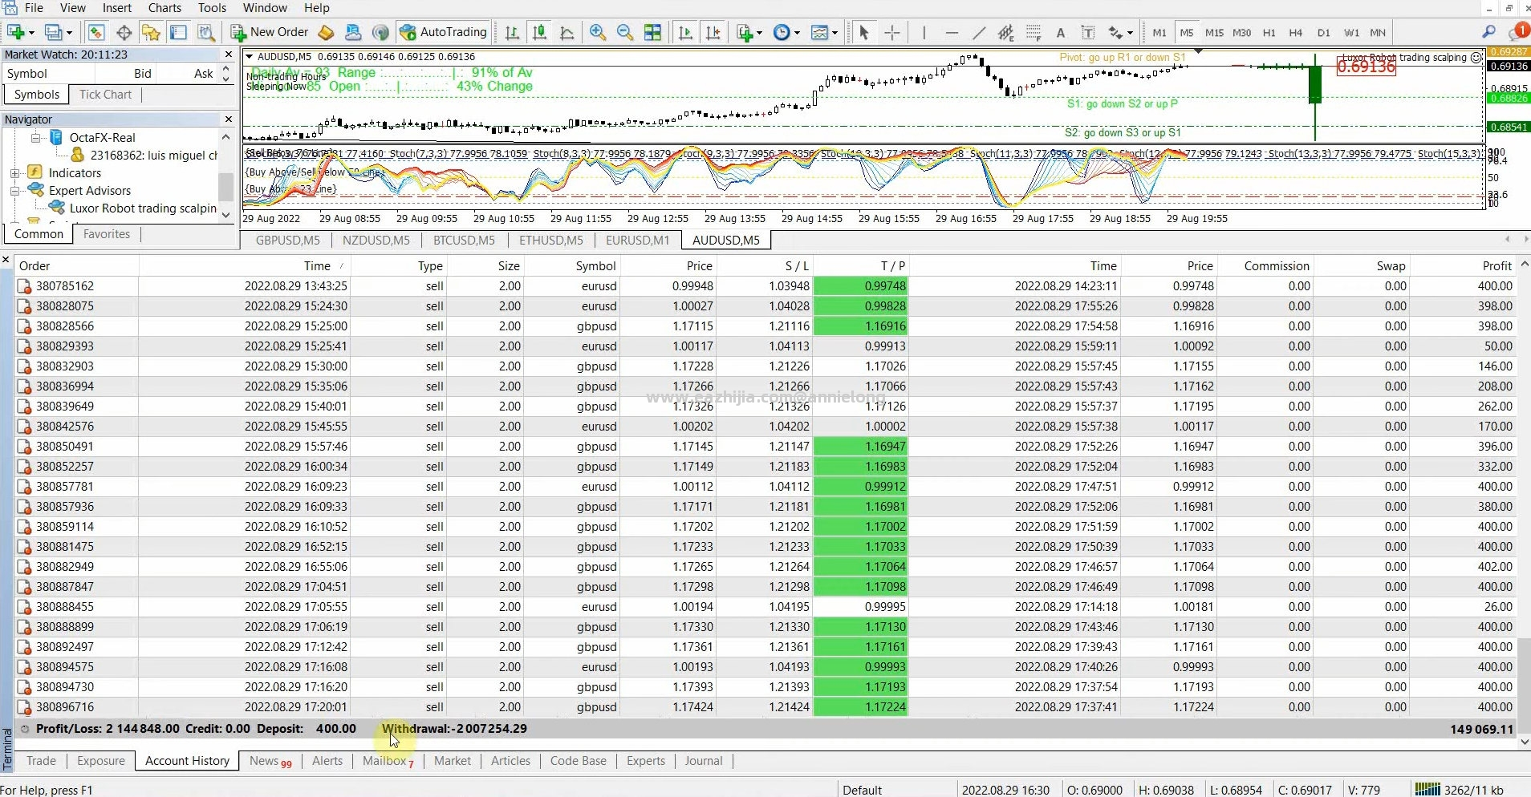Switch timeframe to H1
The image size is (1531, 797).
point(1269,33)
